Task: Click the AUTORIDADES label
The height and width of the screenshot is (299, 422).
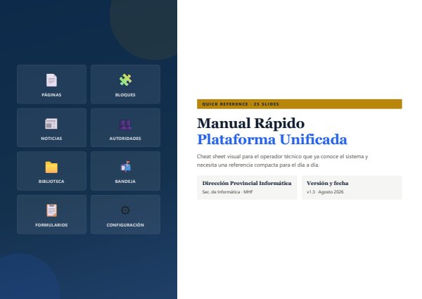Action: coord(125,139)
